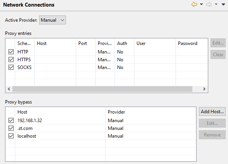Image resolution: width=228 pixels, height=164 pixels.
Task: Uncheck the localhost bypass checkbox
Action: (x=11, y=136)
